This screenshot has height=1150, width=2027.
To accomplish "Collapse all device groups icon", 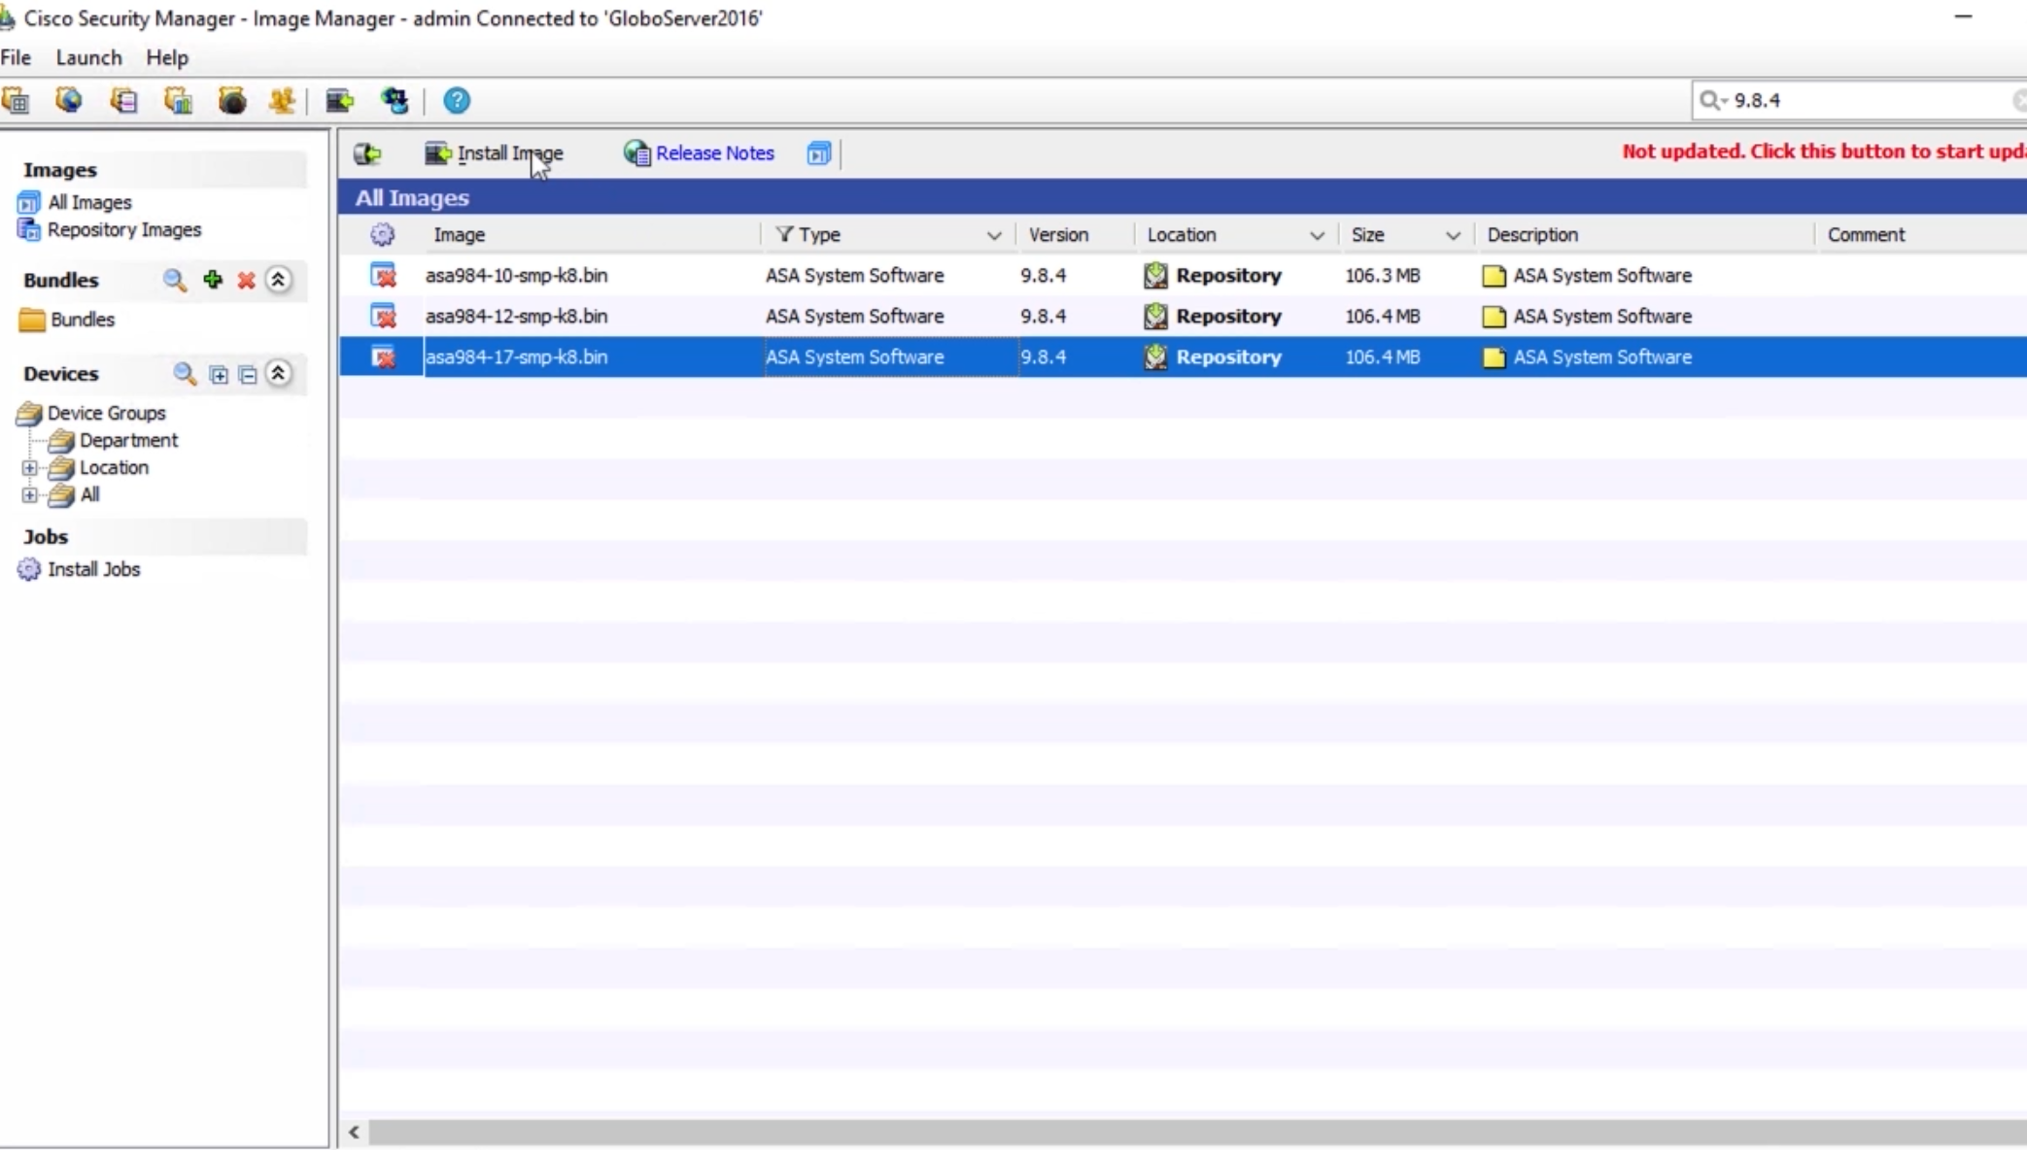I will 248,375.
